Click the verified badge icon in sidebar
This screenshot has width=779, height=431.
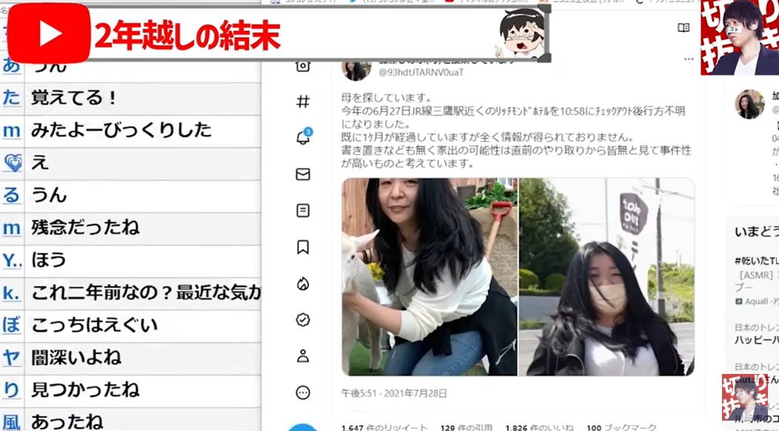(x=303, y=320)
